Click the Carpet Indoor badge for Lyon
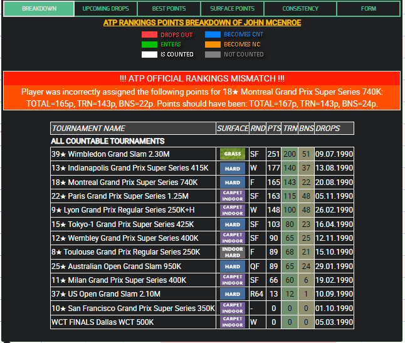405x343 pixels. [x=233, y=210]
